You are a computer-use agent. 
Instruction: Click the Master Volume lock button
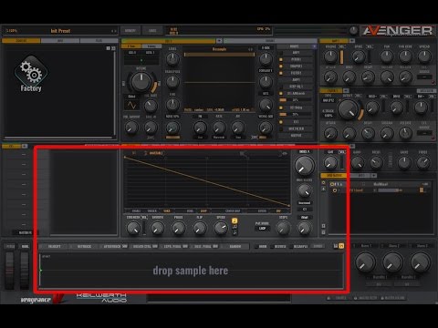click(x=392, y=298)
